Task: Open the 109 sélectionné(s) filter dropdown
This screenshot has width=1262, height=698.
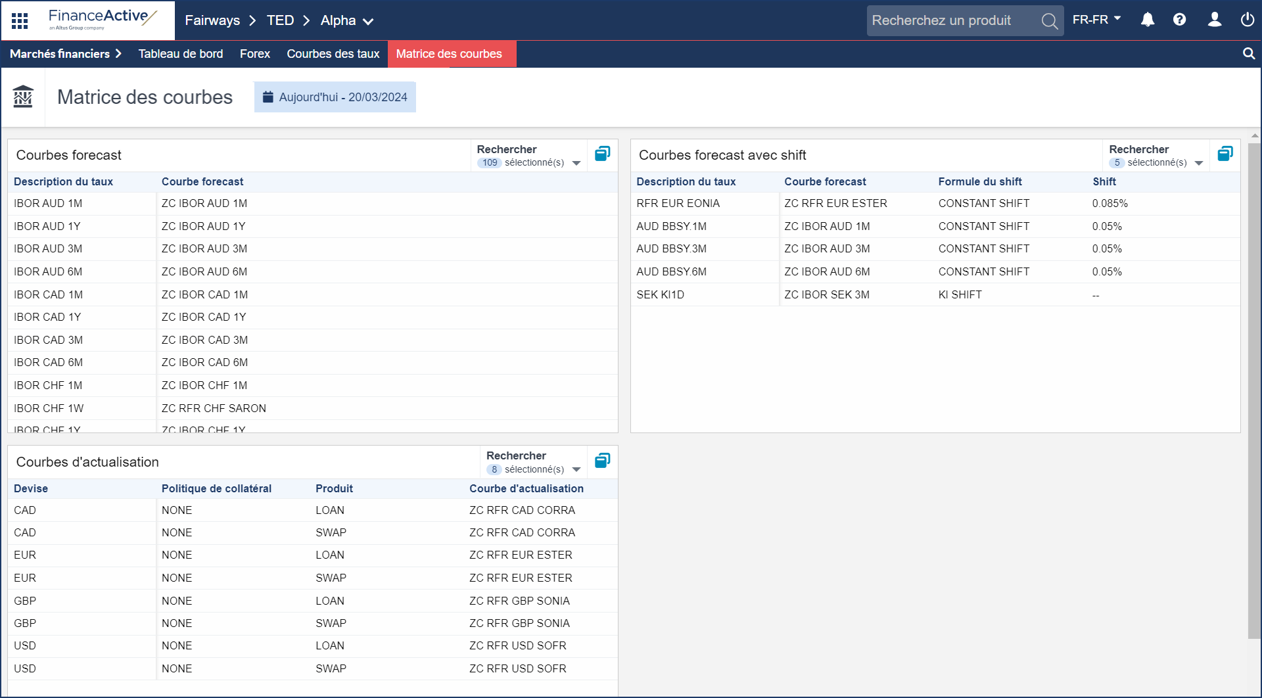Action: (529, 163)
